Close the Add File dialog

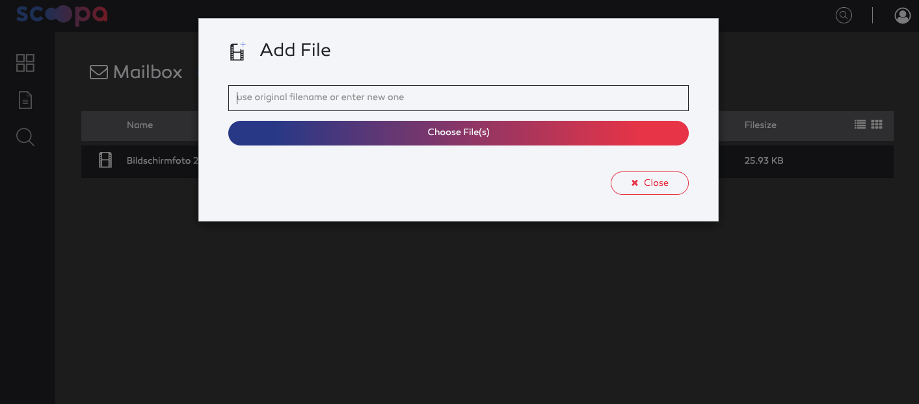tap(650, 183)
